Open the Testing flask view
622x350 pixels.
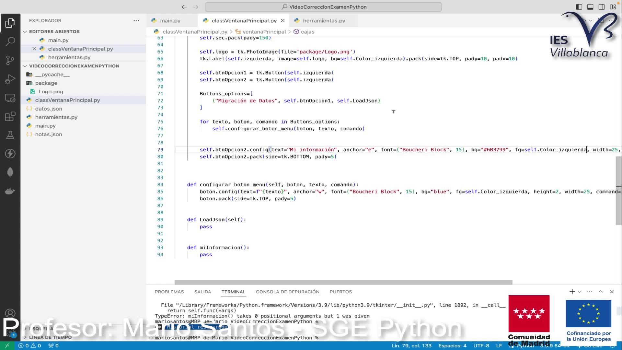coord(10,135)
